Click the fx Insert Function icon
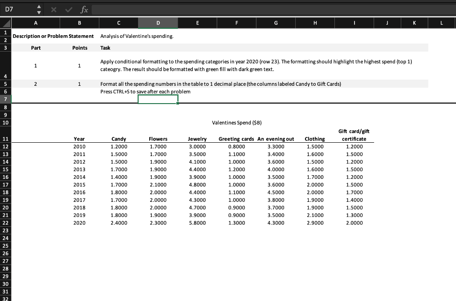Viewport: 456px width, 301px height. 83,9
